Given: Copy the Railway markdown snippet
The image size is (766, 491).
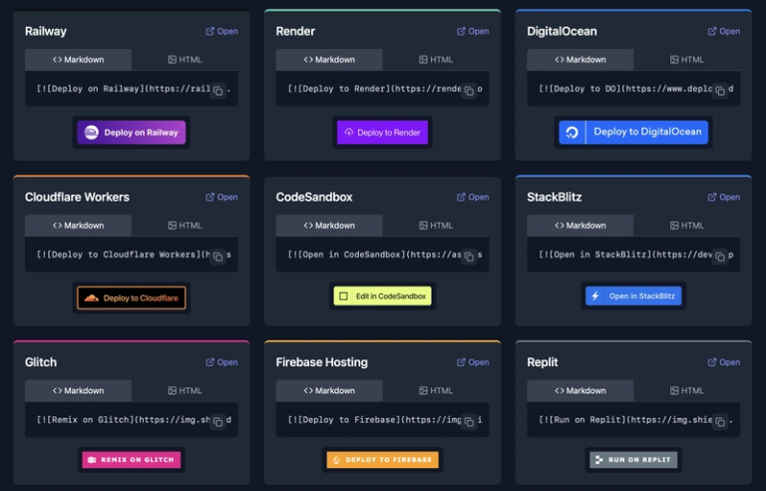Looking at the screenshot, I should 218,91.
